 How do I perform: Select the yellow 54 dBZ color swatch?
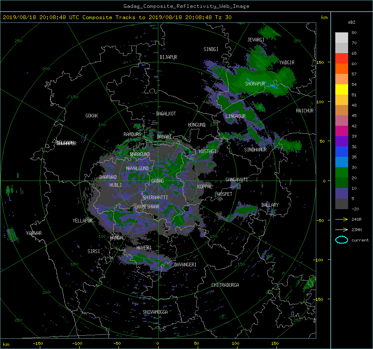point(342,89)
